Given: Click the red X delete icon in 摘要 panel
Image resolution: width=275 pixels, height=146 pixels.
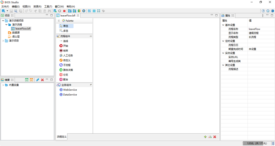Looking at the screenshot, I should 42,80.
